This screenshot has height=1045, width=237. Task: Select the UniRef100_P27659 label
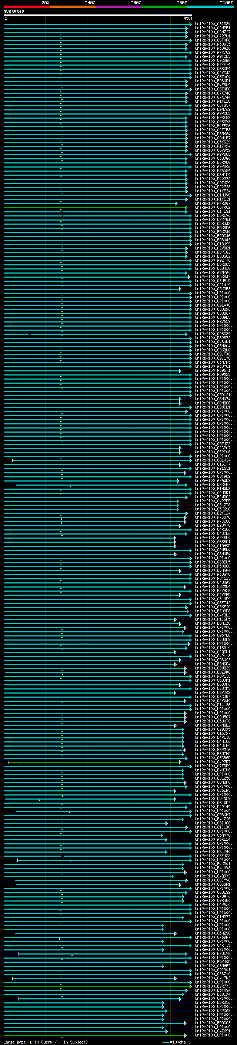click(213, 322)
